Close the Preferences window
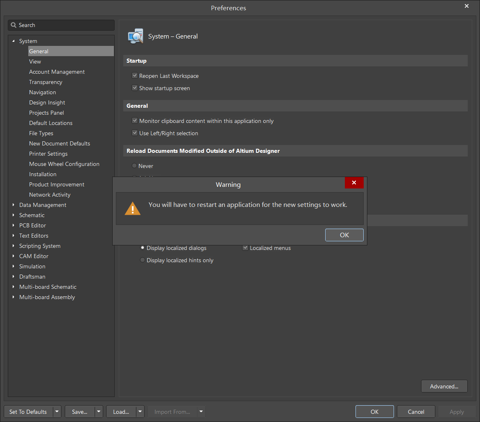Screen dimensions: 480x422 (466, 6)
